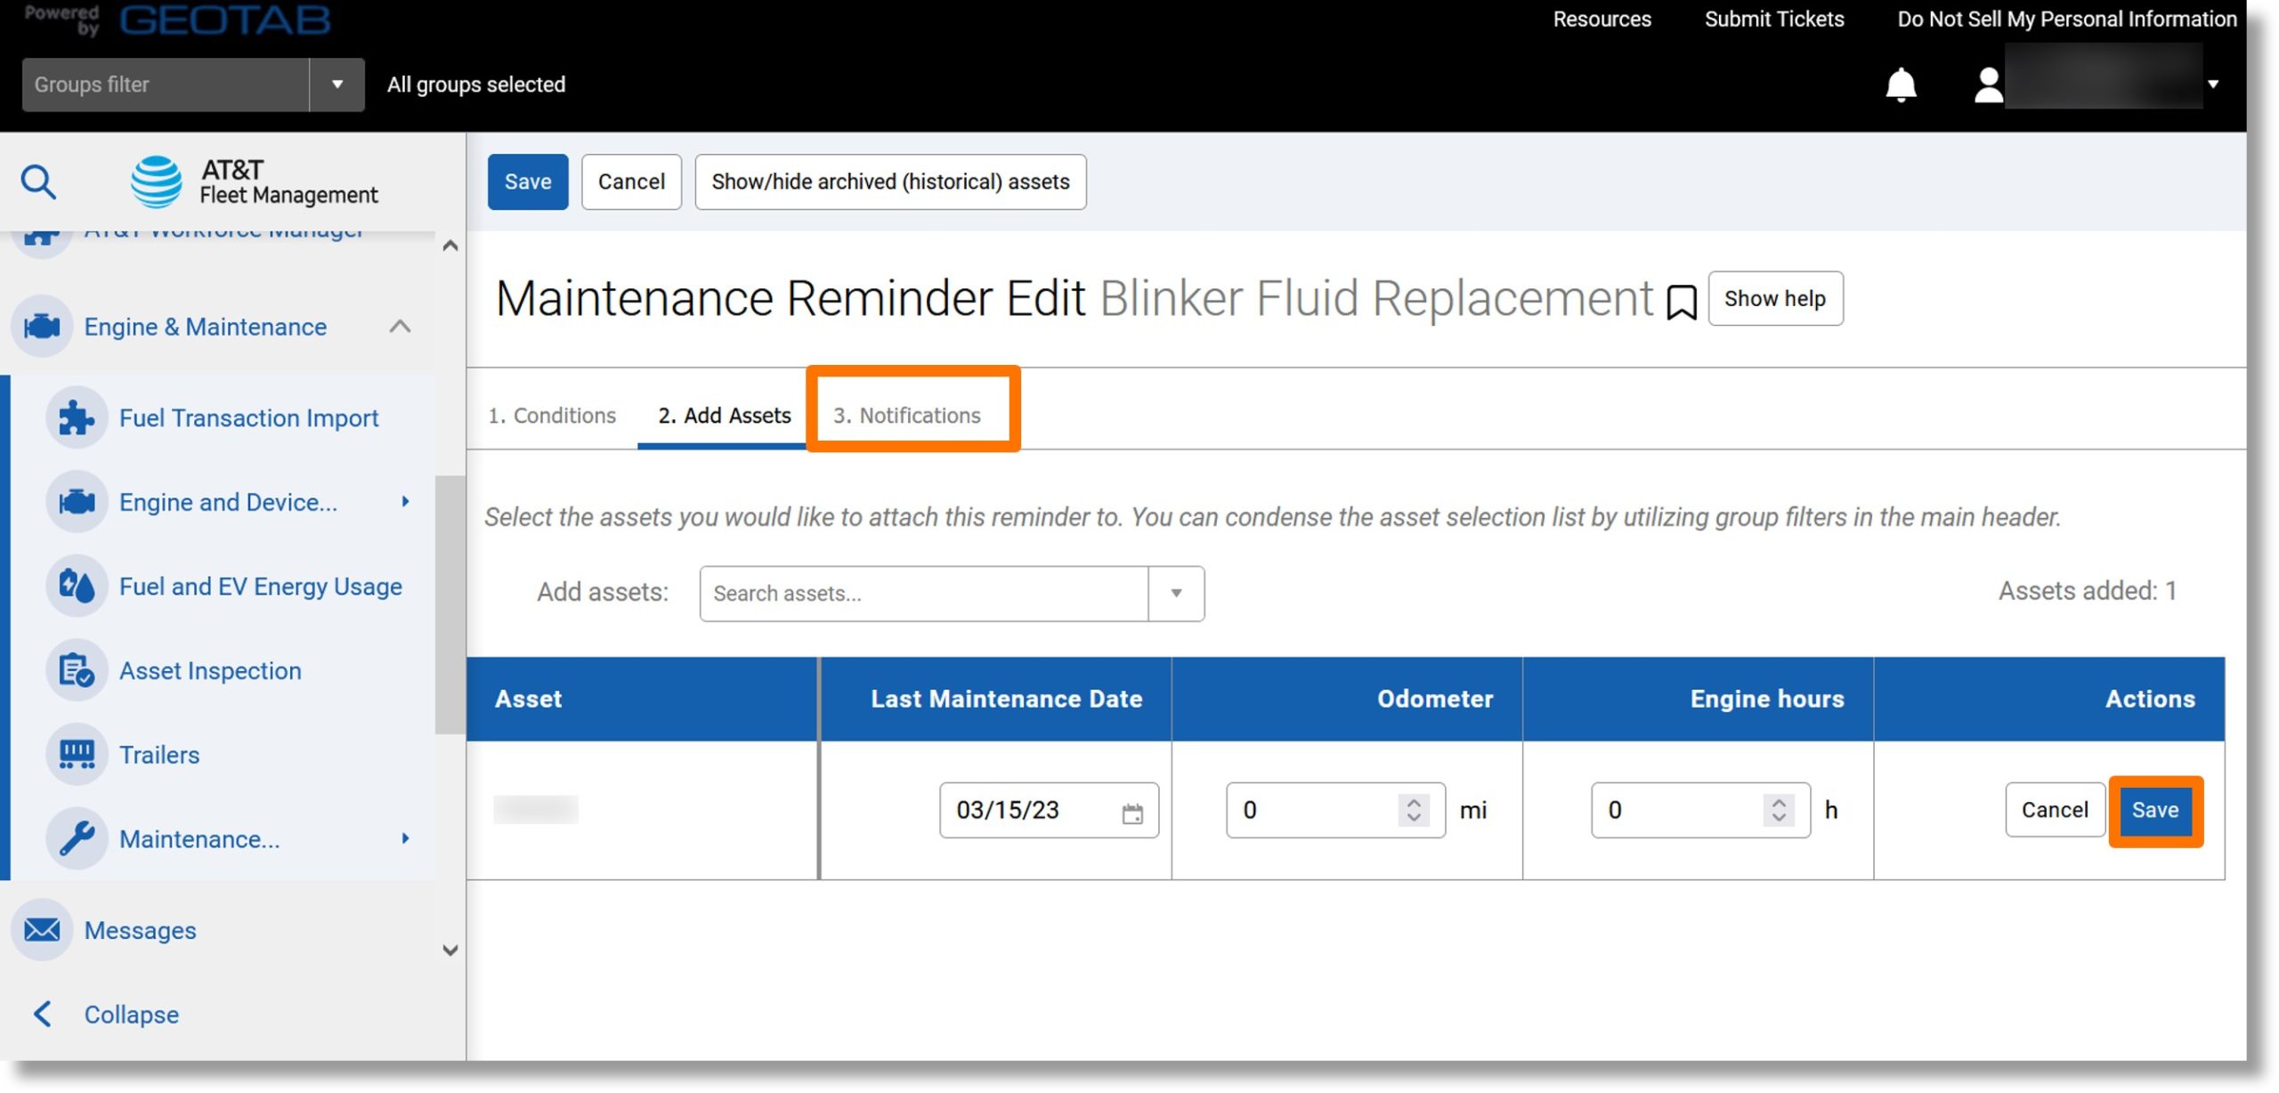Image resolution: width=2279 pixels, height=1093 pixels.
Task: Click the Engine hours stepper arrows
Action: (1778, 810)
